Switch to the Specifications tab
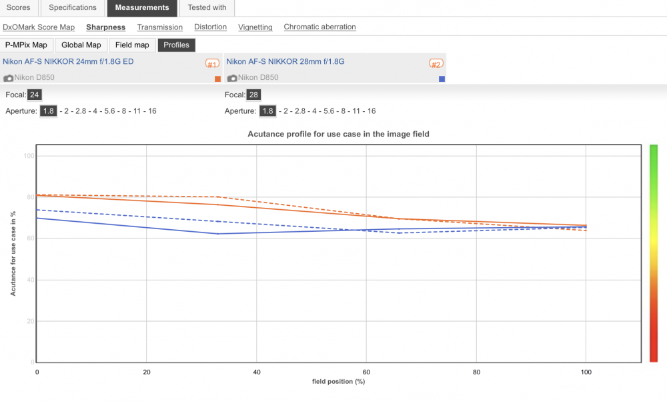 [73, 7]
